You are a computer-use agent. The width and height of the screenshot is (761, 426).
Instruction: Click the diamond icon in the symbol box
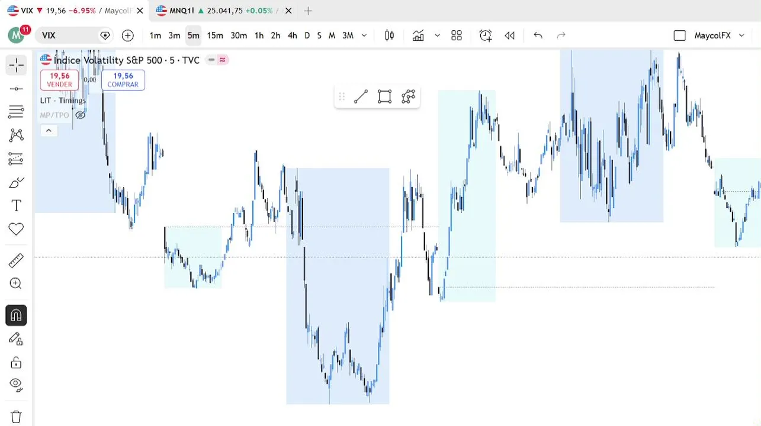(x=105, y=35)
